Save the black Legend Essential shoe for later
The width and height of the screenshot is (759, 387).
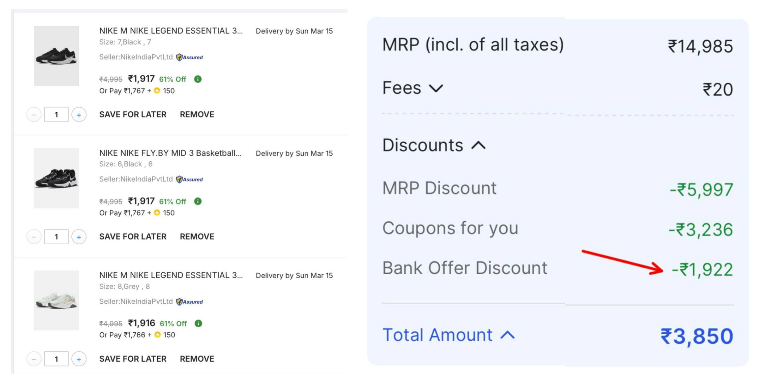click(x=133, y=114)
